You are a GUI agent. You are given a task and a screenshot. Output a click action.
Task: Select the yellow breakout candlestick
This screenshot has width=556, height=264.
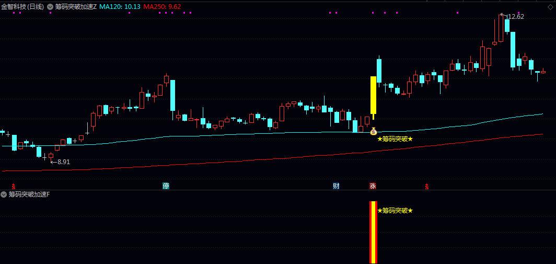[374, 95]
